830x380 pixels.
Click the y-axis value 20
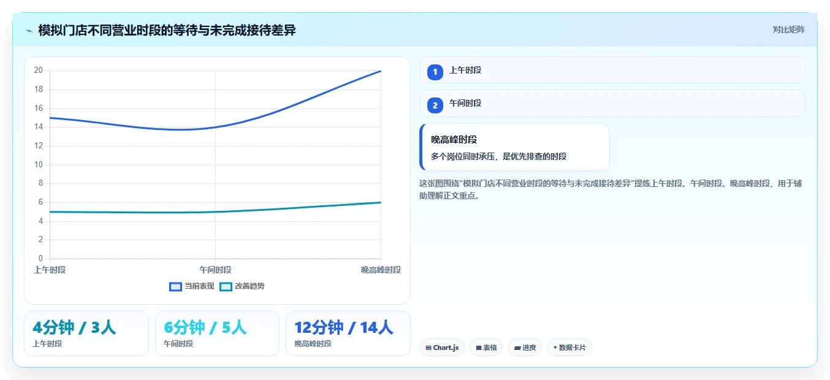point(38,70)
